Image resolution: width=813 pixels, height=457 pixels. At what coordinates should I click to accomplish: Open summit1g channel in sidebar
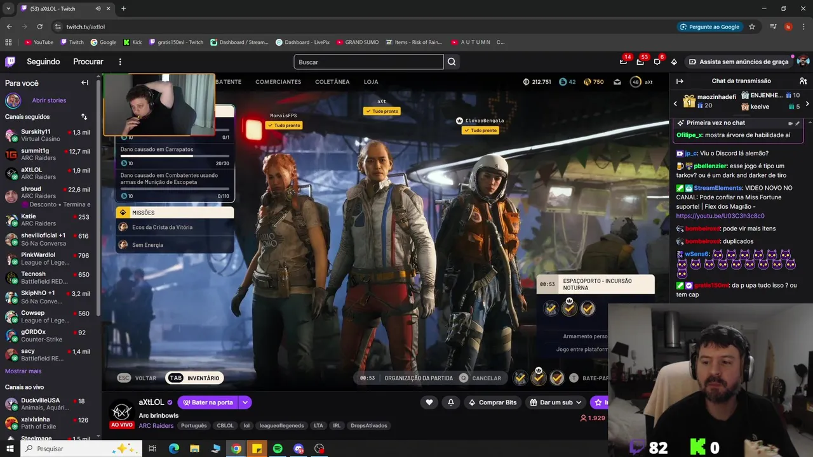tap(49, 154)
